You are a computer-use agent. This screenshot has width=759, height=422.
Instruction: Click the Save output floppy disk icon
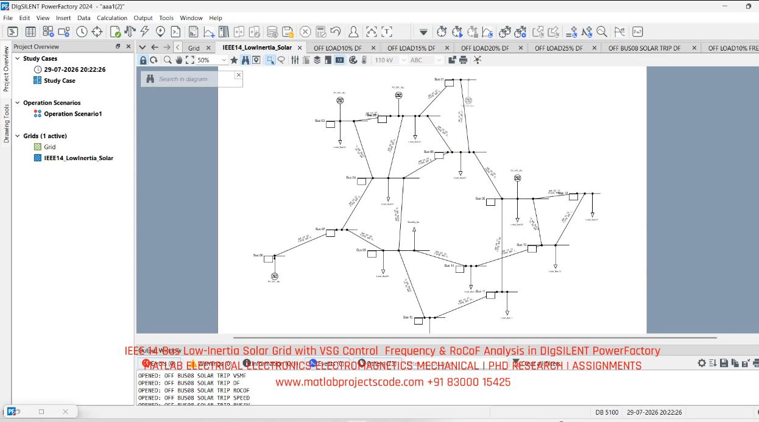[x=724, y=363]
